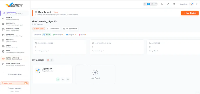This screenshot has height=94, width=200.
Task: Select the EN language option
Action: 148,4
